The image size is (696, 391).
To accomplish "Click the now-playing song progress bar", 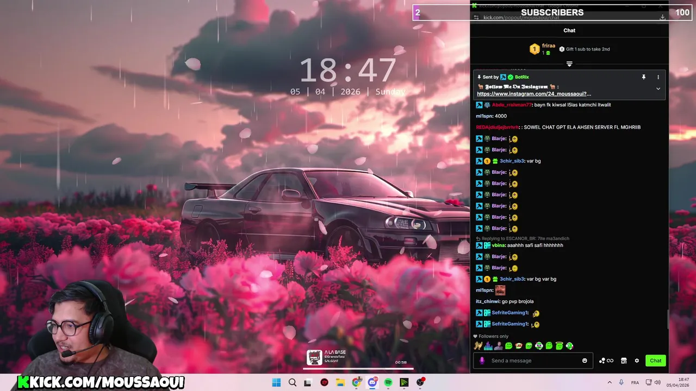I will click(358, 368).
